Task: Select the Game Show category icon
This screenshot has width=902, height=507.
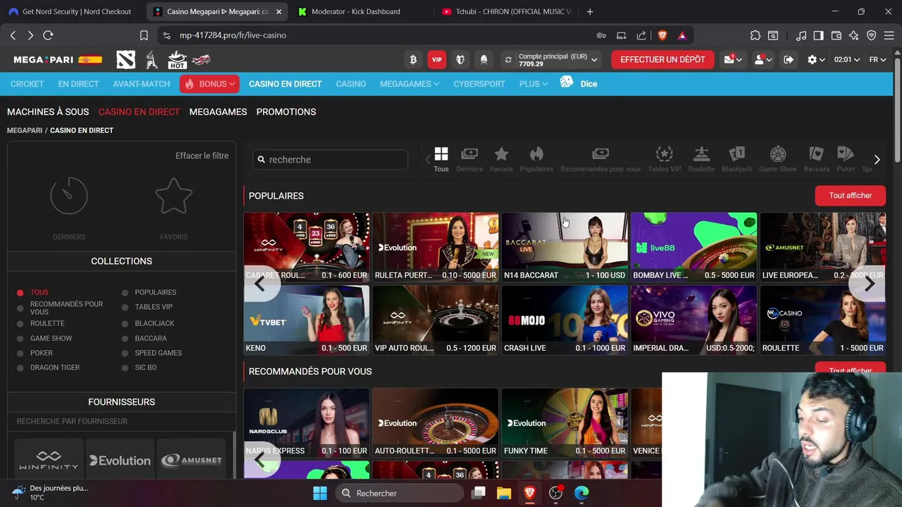Action: coord(778,159)
